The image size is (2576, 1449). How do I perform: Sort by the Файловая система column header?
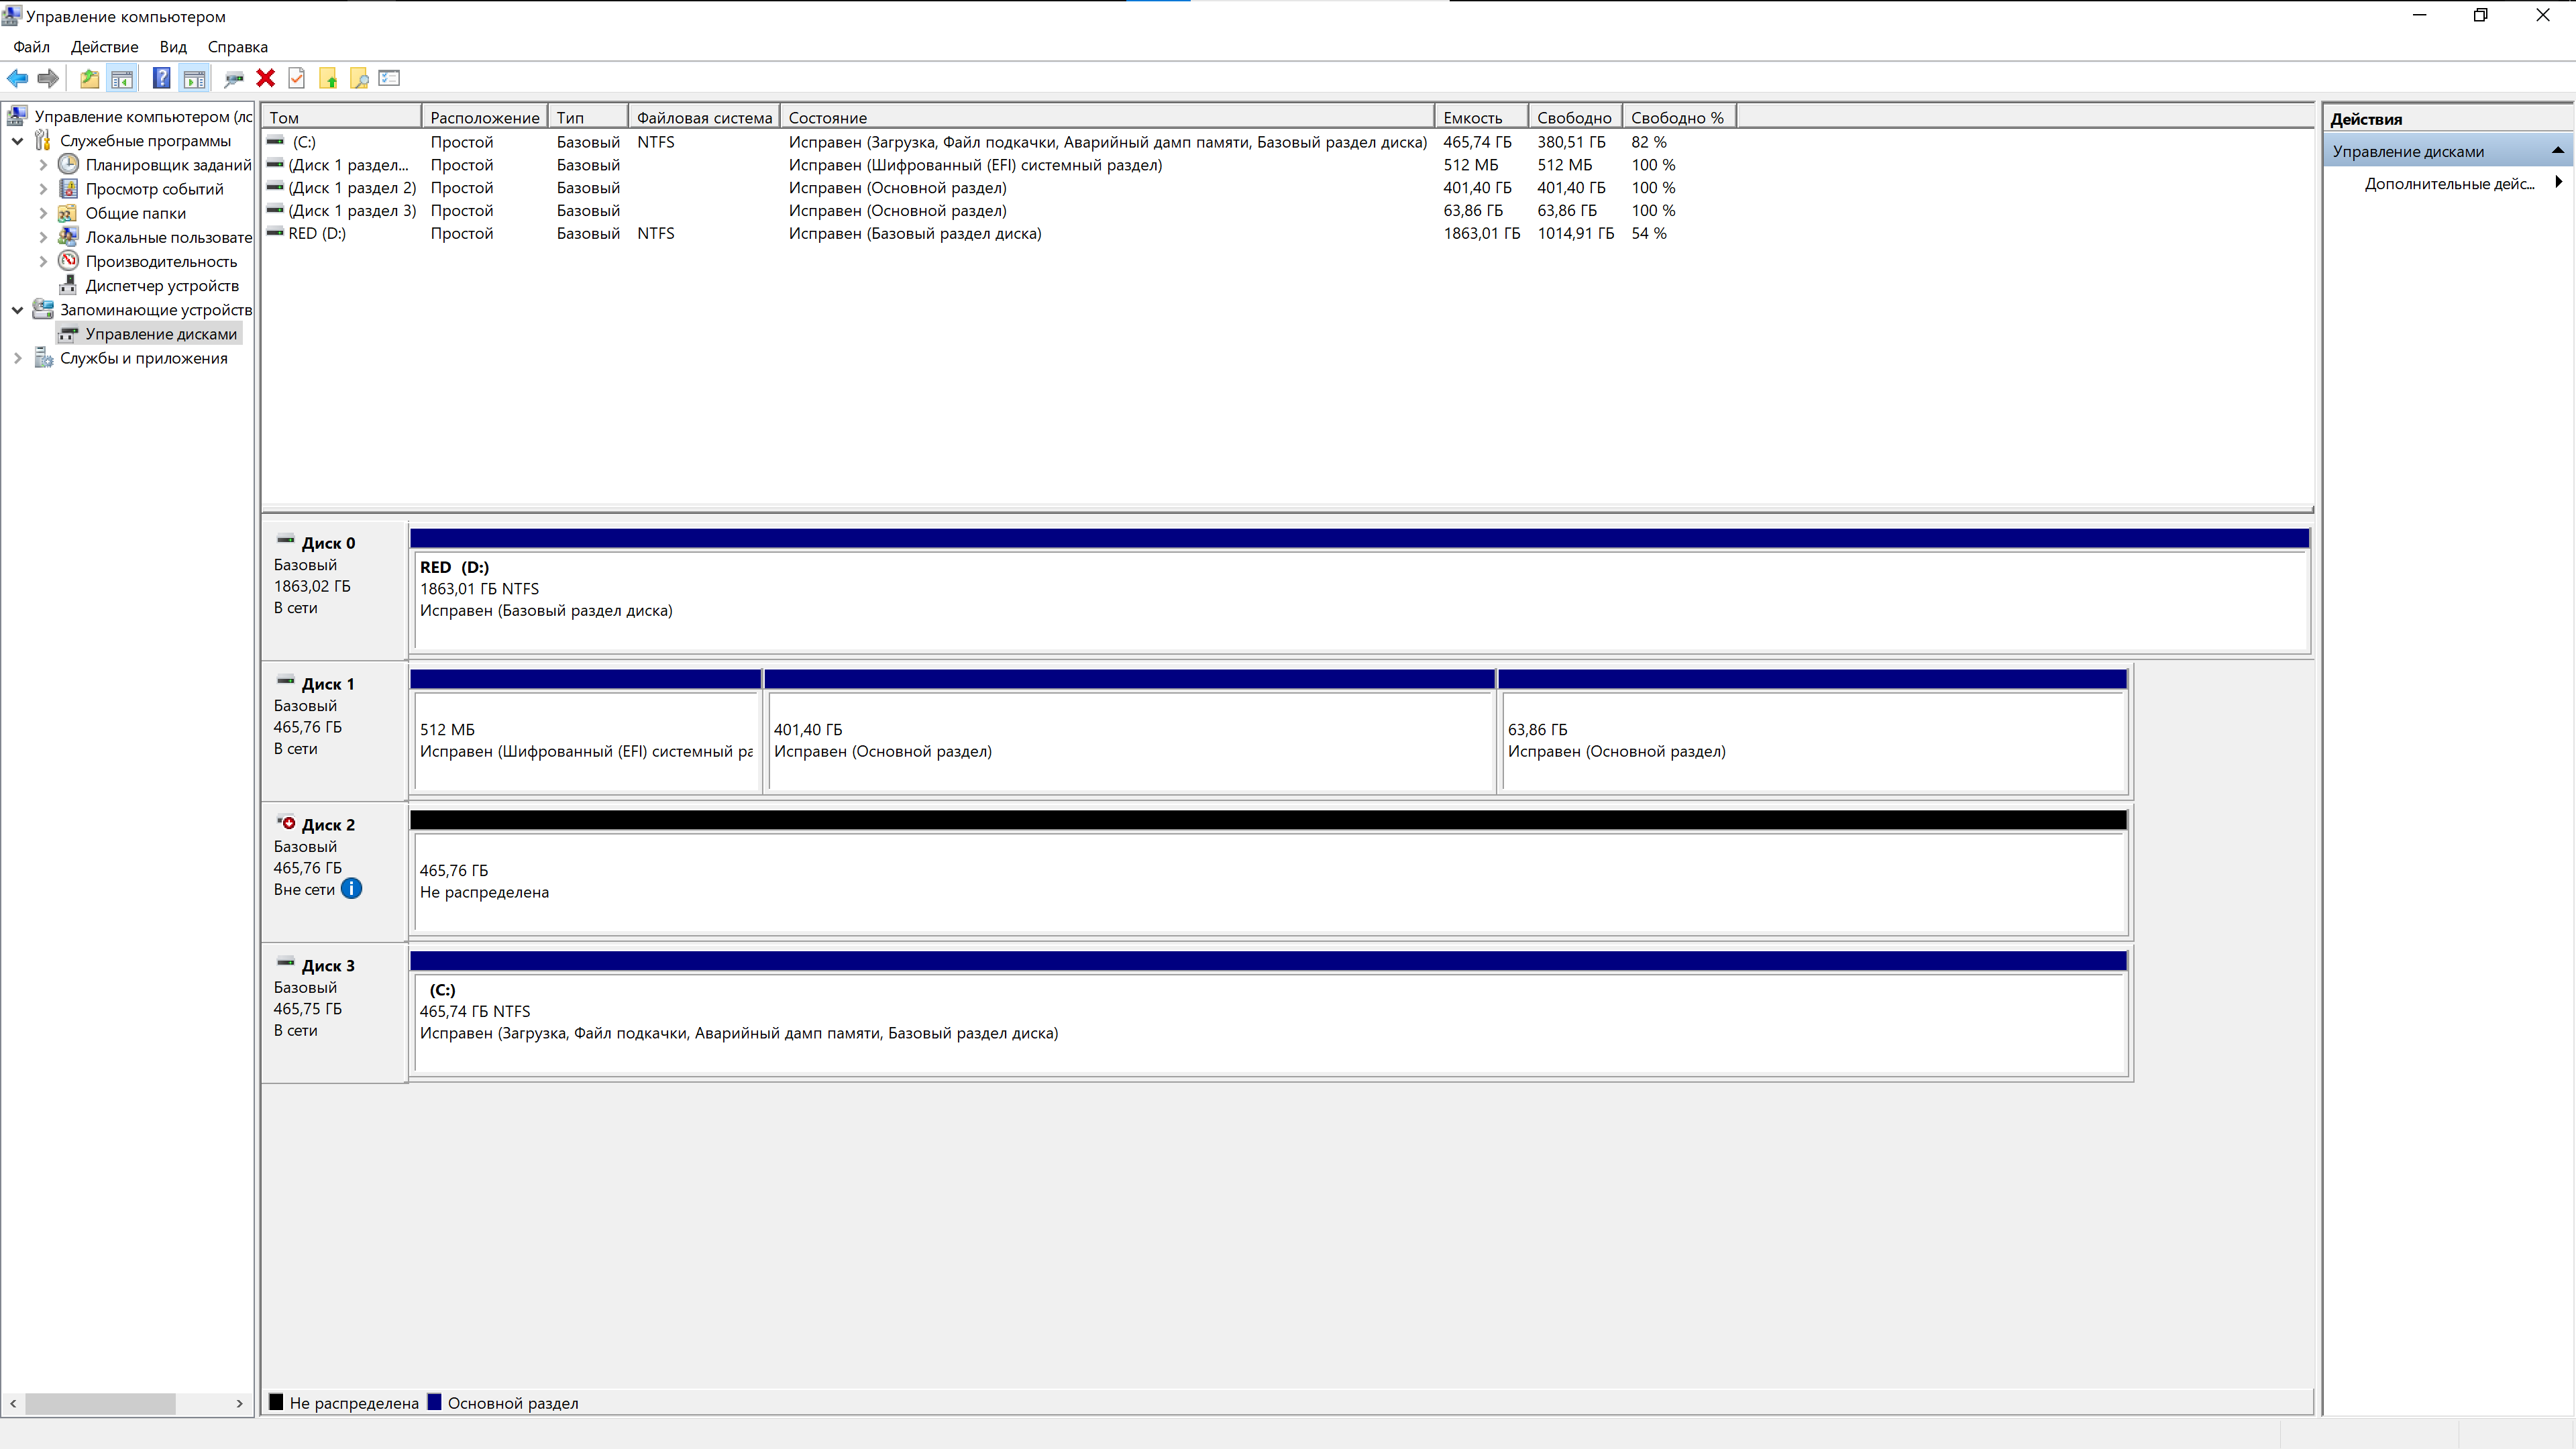(x=704, y=117)
